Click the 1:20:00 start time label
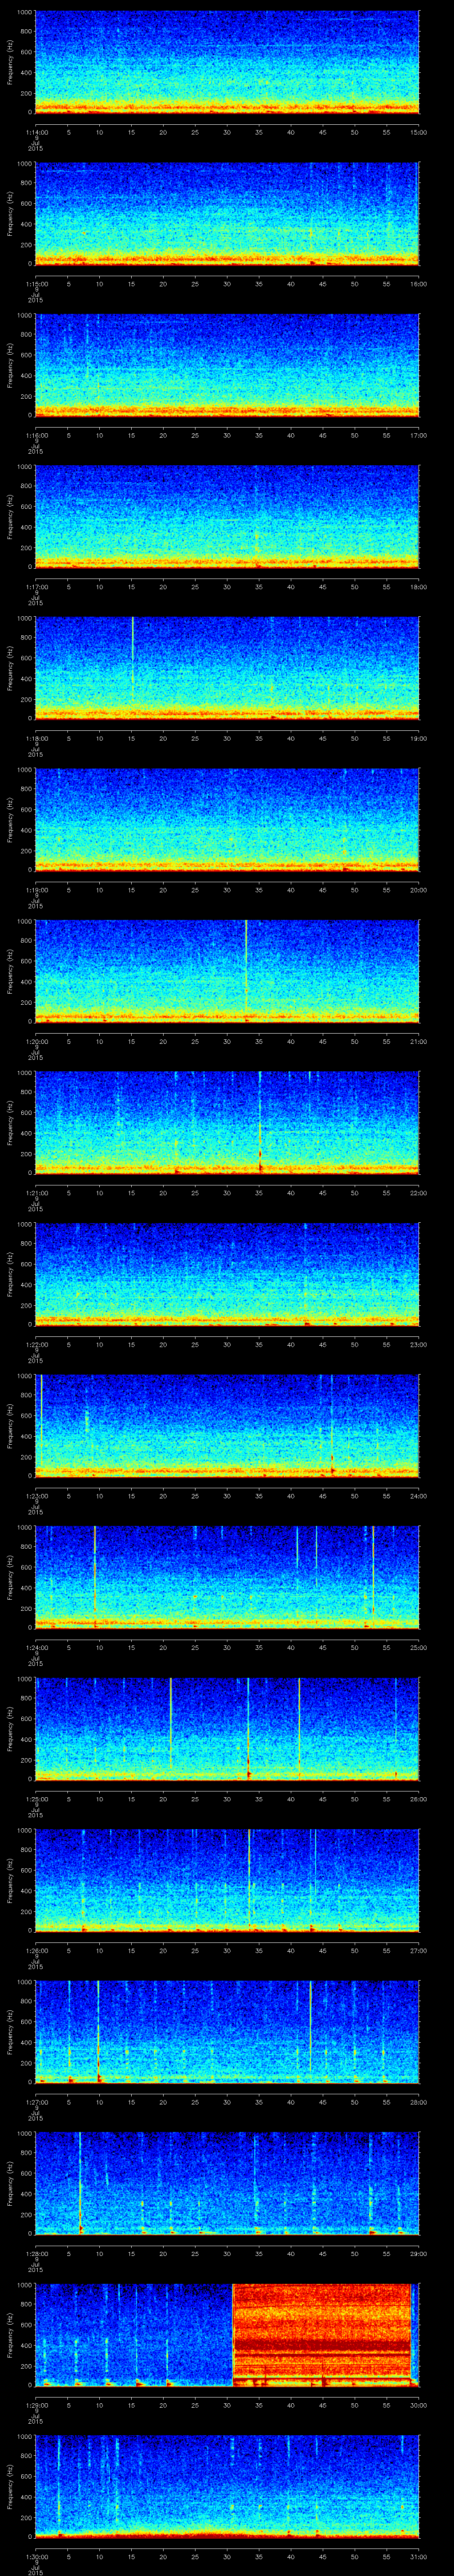 pyautogui.click(x=36, y=1042)
